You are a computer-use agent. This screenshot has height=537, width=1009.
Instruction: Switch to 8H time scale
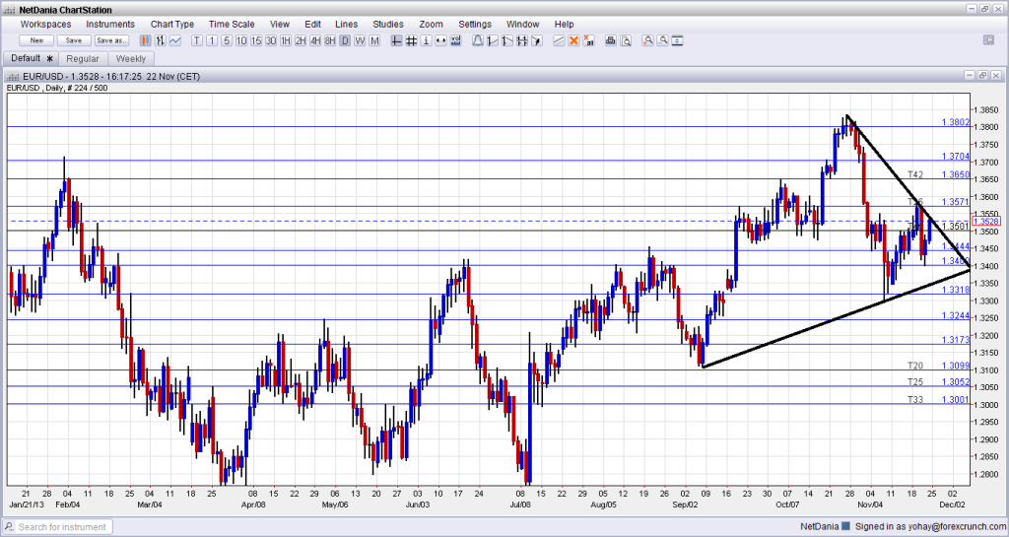(x=330, y=40)
